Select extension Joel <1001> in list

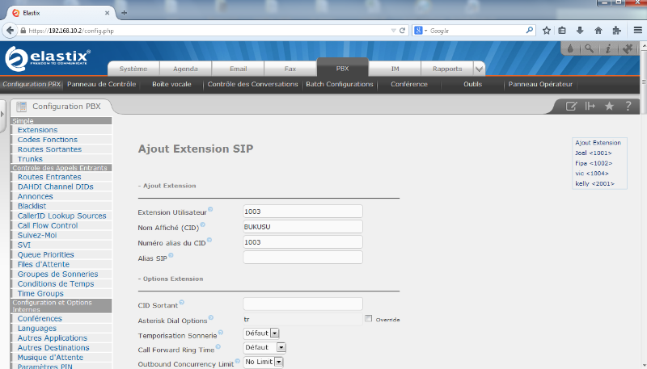click(x=593, y=153)
